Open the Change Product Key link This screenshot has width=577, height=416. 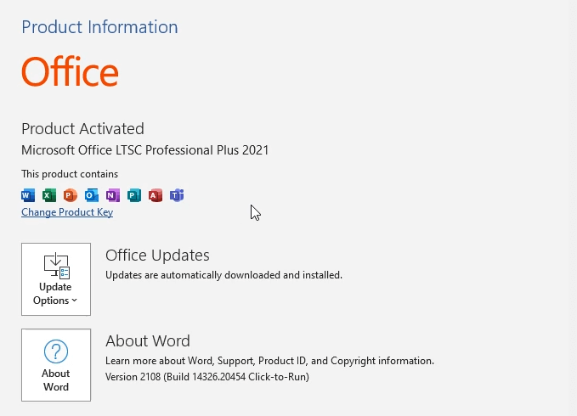tap(67, 212)
